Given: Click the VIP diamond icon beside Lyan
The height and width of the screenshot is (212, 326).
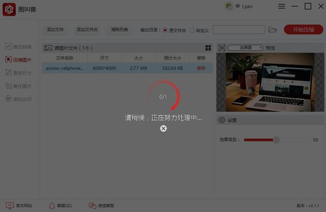Looking at the screenshot, I should click(x=238, y=6).
